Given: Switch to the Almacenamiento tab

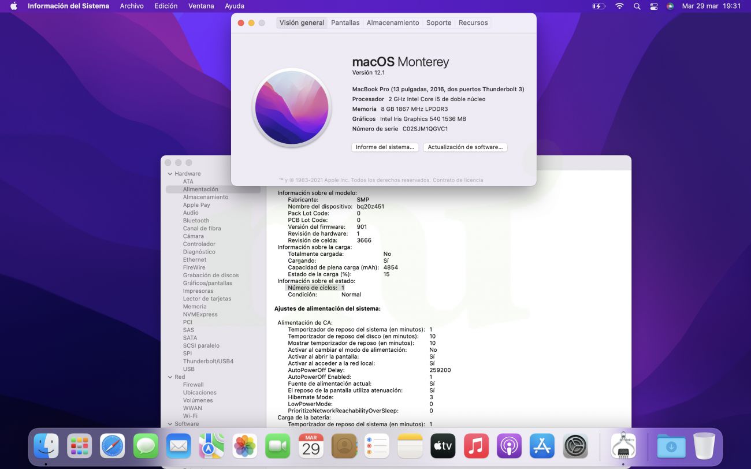Looking at the screenshot, I should [x=393, y=23].
